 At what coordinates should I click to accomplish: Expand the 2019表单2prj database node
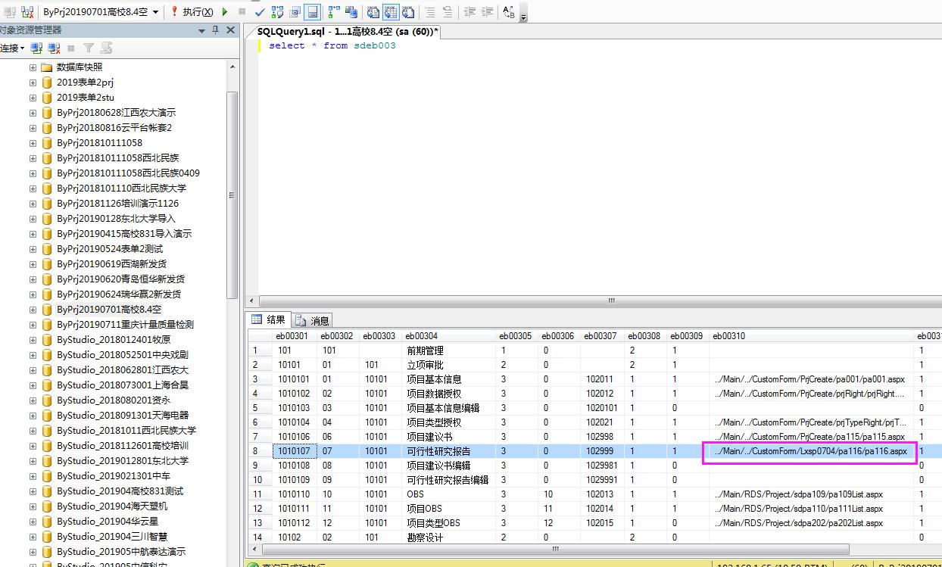click(33, 83)
